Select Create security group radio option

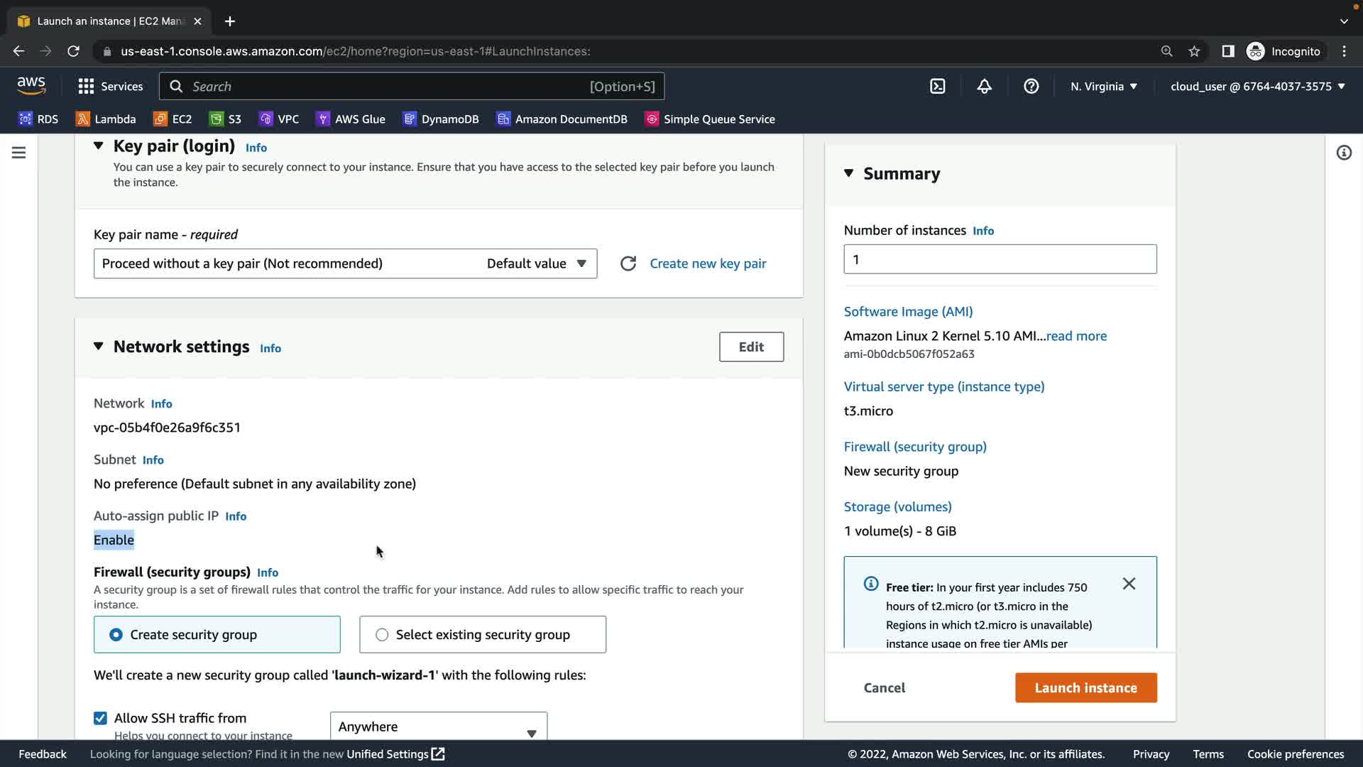tap(116, 635)
